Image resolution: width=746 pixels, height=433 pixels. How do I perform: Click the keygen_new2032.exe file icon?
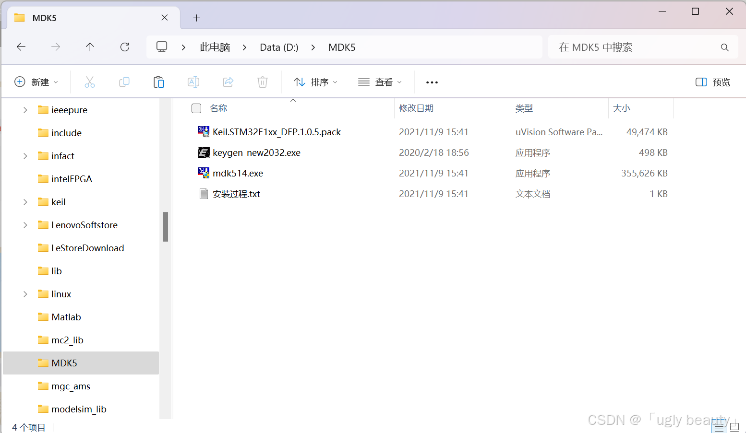tap(204, 152)
